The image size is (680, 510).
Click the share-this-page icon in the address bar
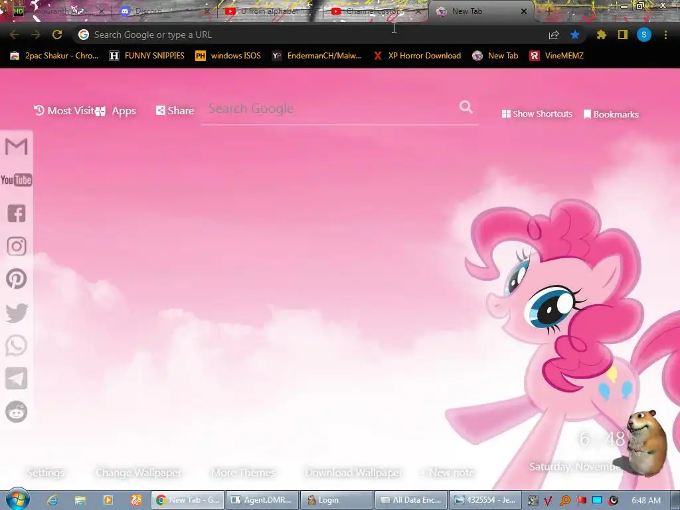tap(554, 35)
